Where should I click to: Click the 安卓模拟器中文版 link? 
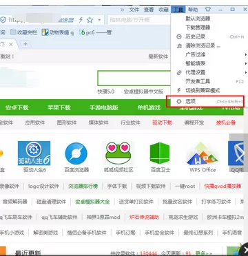[143, 92]
